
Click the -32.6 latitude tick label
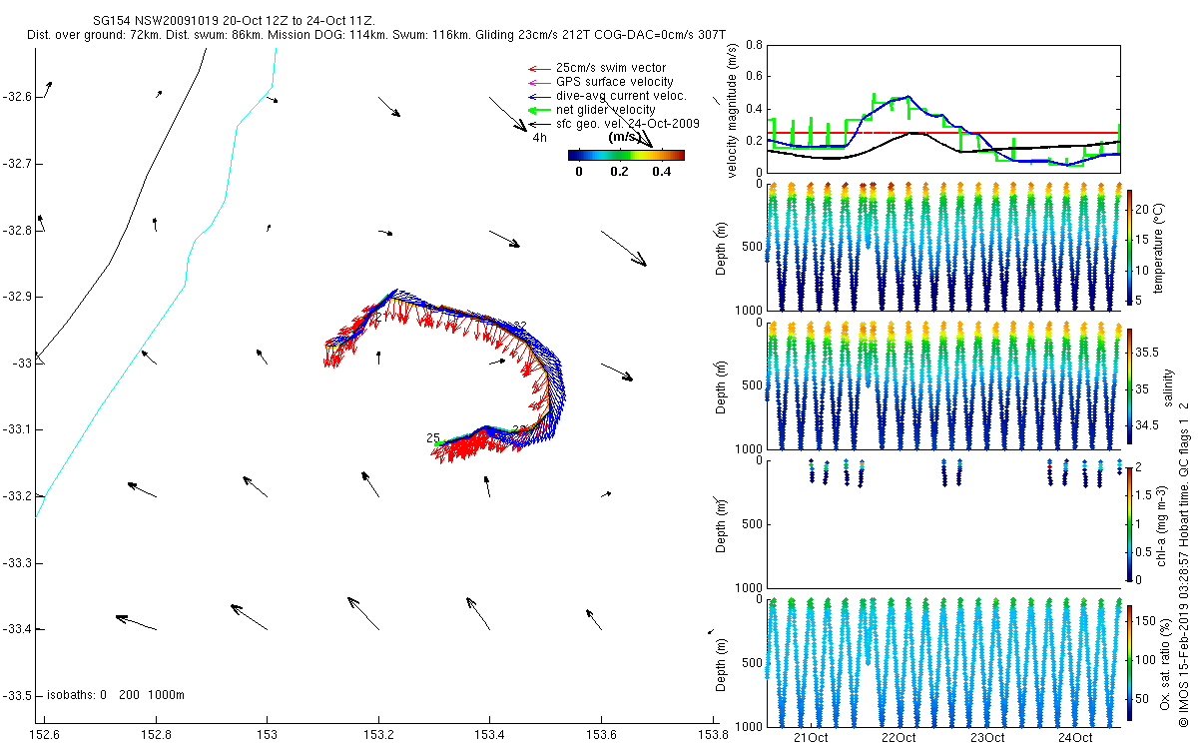pos(17,97)
